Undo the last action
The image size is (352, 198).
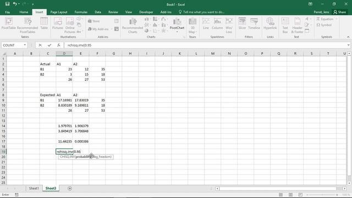click(x=15, y=4)
